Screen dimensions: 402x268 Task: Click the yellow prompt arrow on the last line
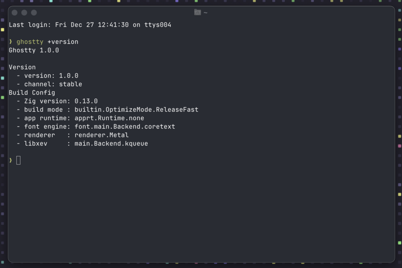coord(11,160)
